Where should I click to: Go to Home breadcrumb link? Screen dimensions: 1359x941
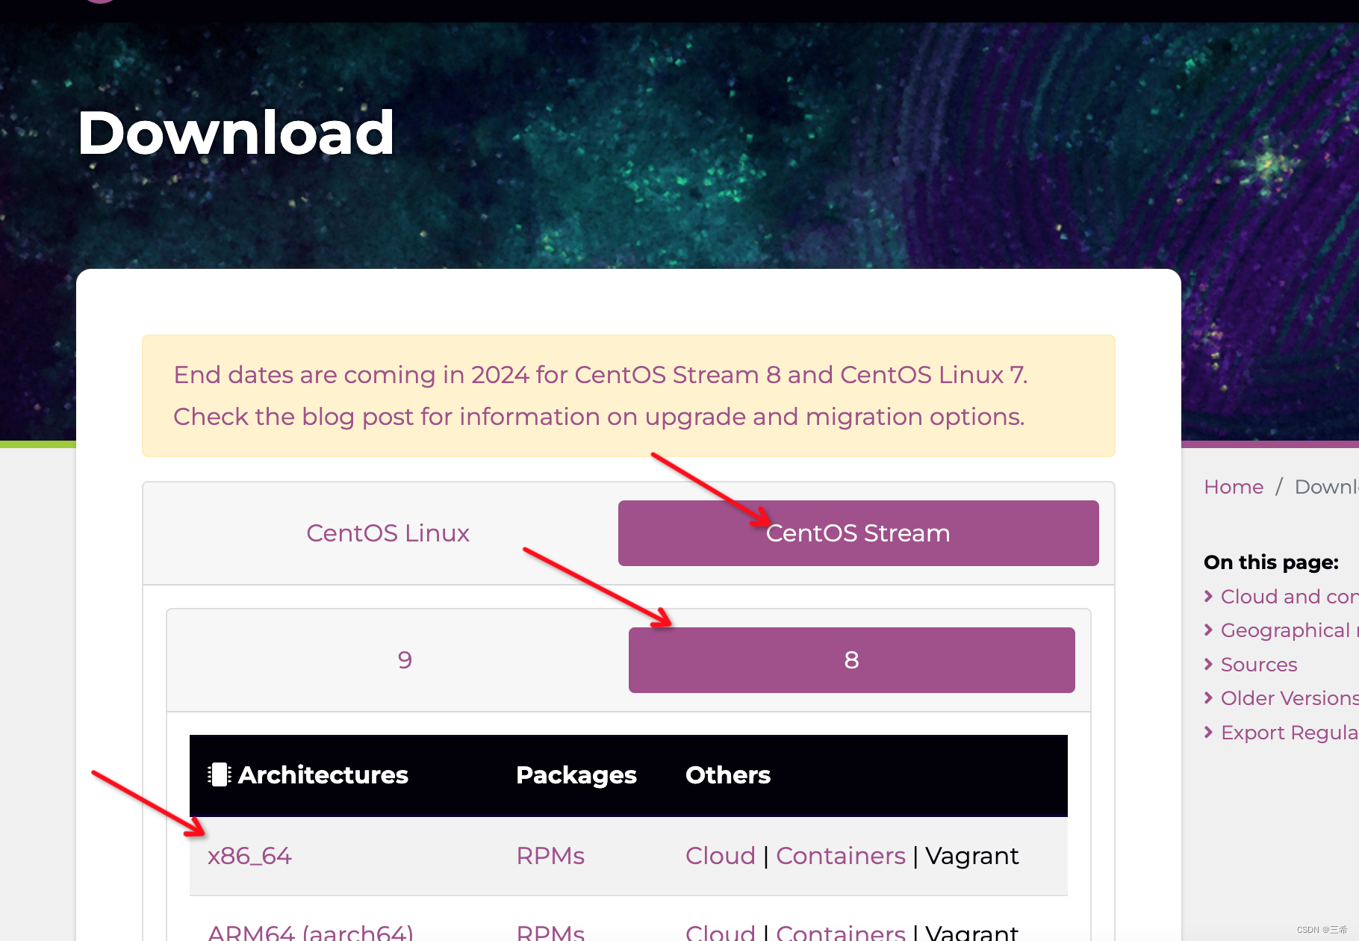(1234, 487)
